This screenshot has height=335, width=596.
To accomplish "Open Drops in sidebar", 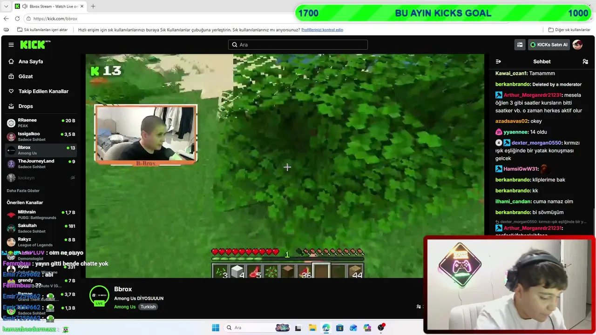I will (26, 106).
